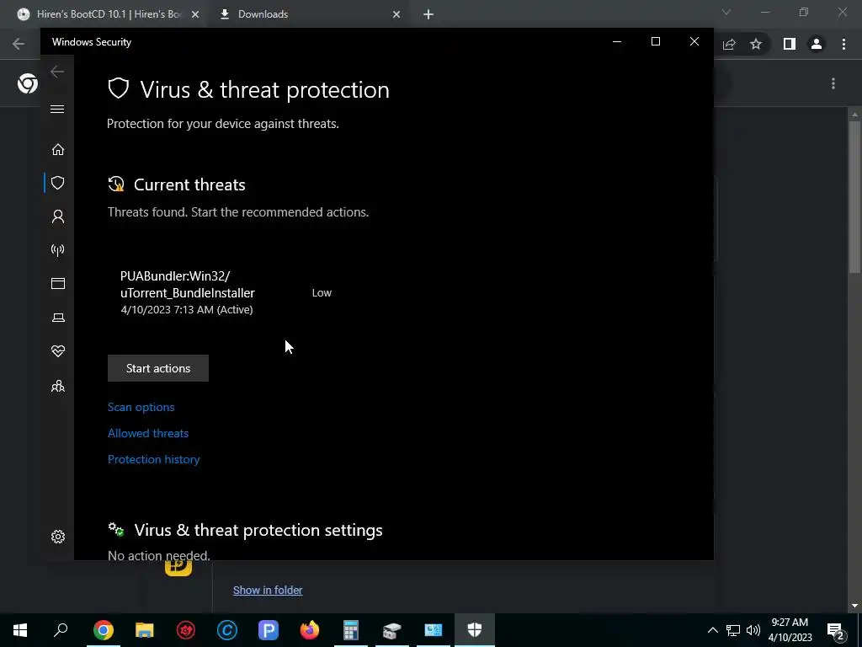Open the disk drive app in taskbar
This screenshot has height=647, width=862.
click(392, 630)
